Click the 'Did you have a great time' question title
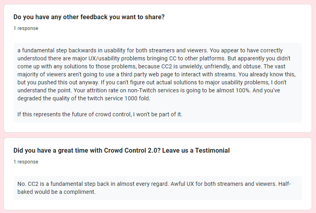The height and width of the screenshot is (213, 316). tap(121, 150)
